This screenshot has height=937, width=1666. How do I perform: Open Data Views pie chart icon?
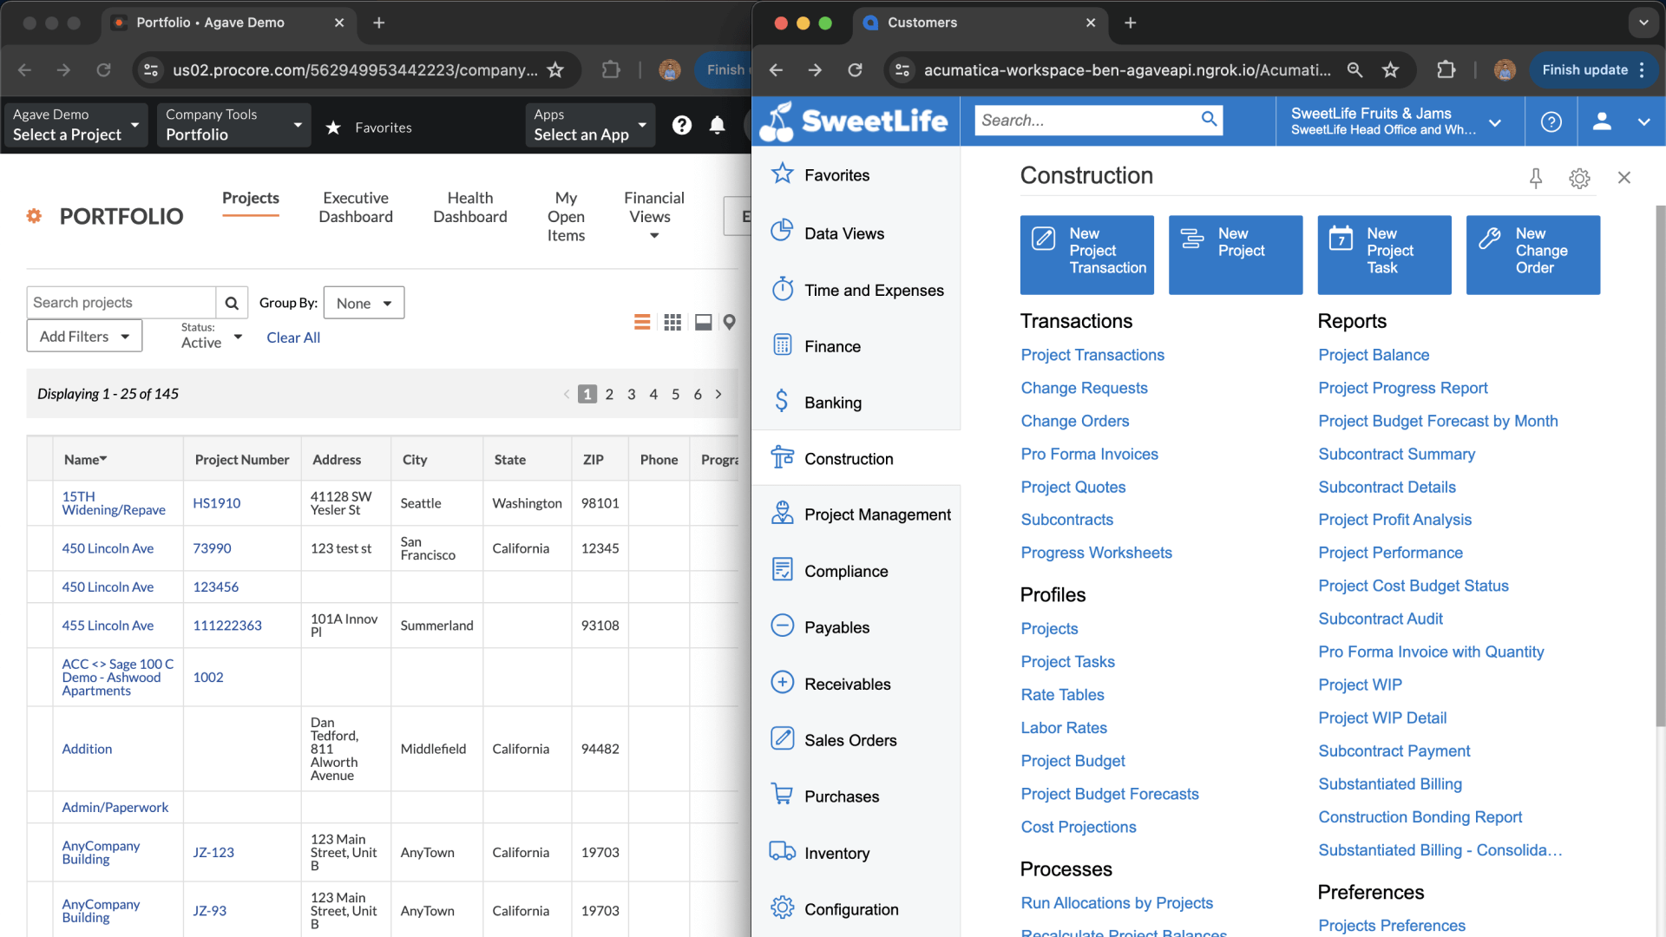click(x=782, y=231)
